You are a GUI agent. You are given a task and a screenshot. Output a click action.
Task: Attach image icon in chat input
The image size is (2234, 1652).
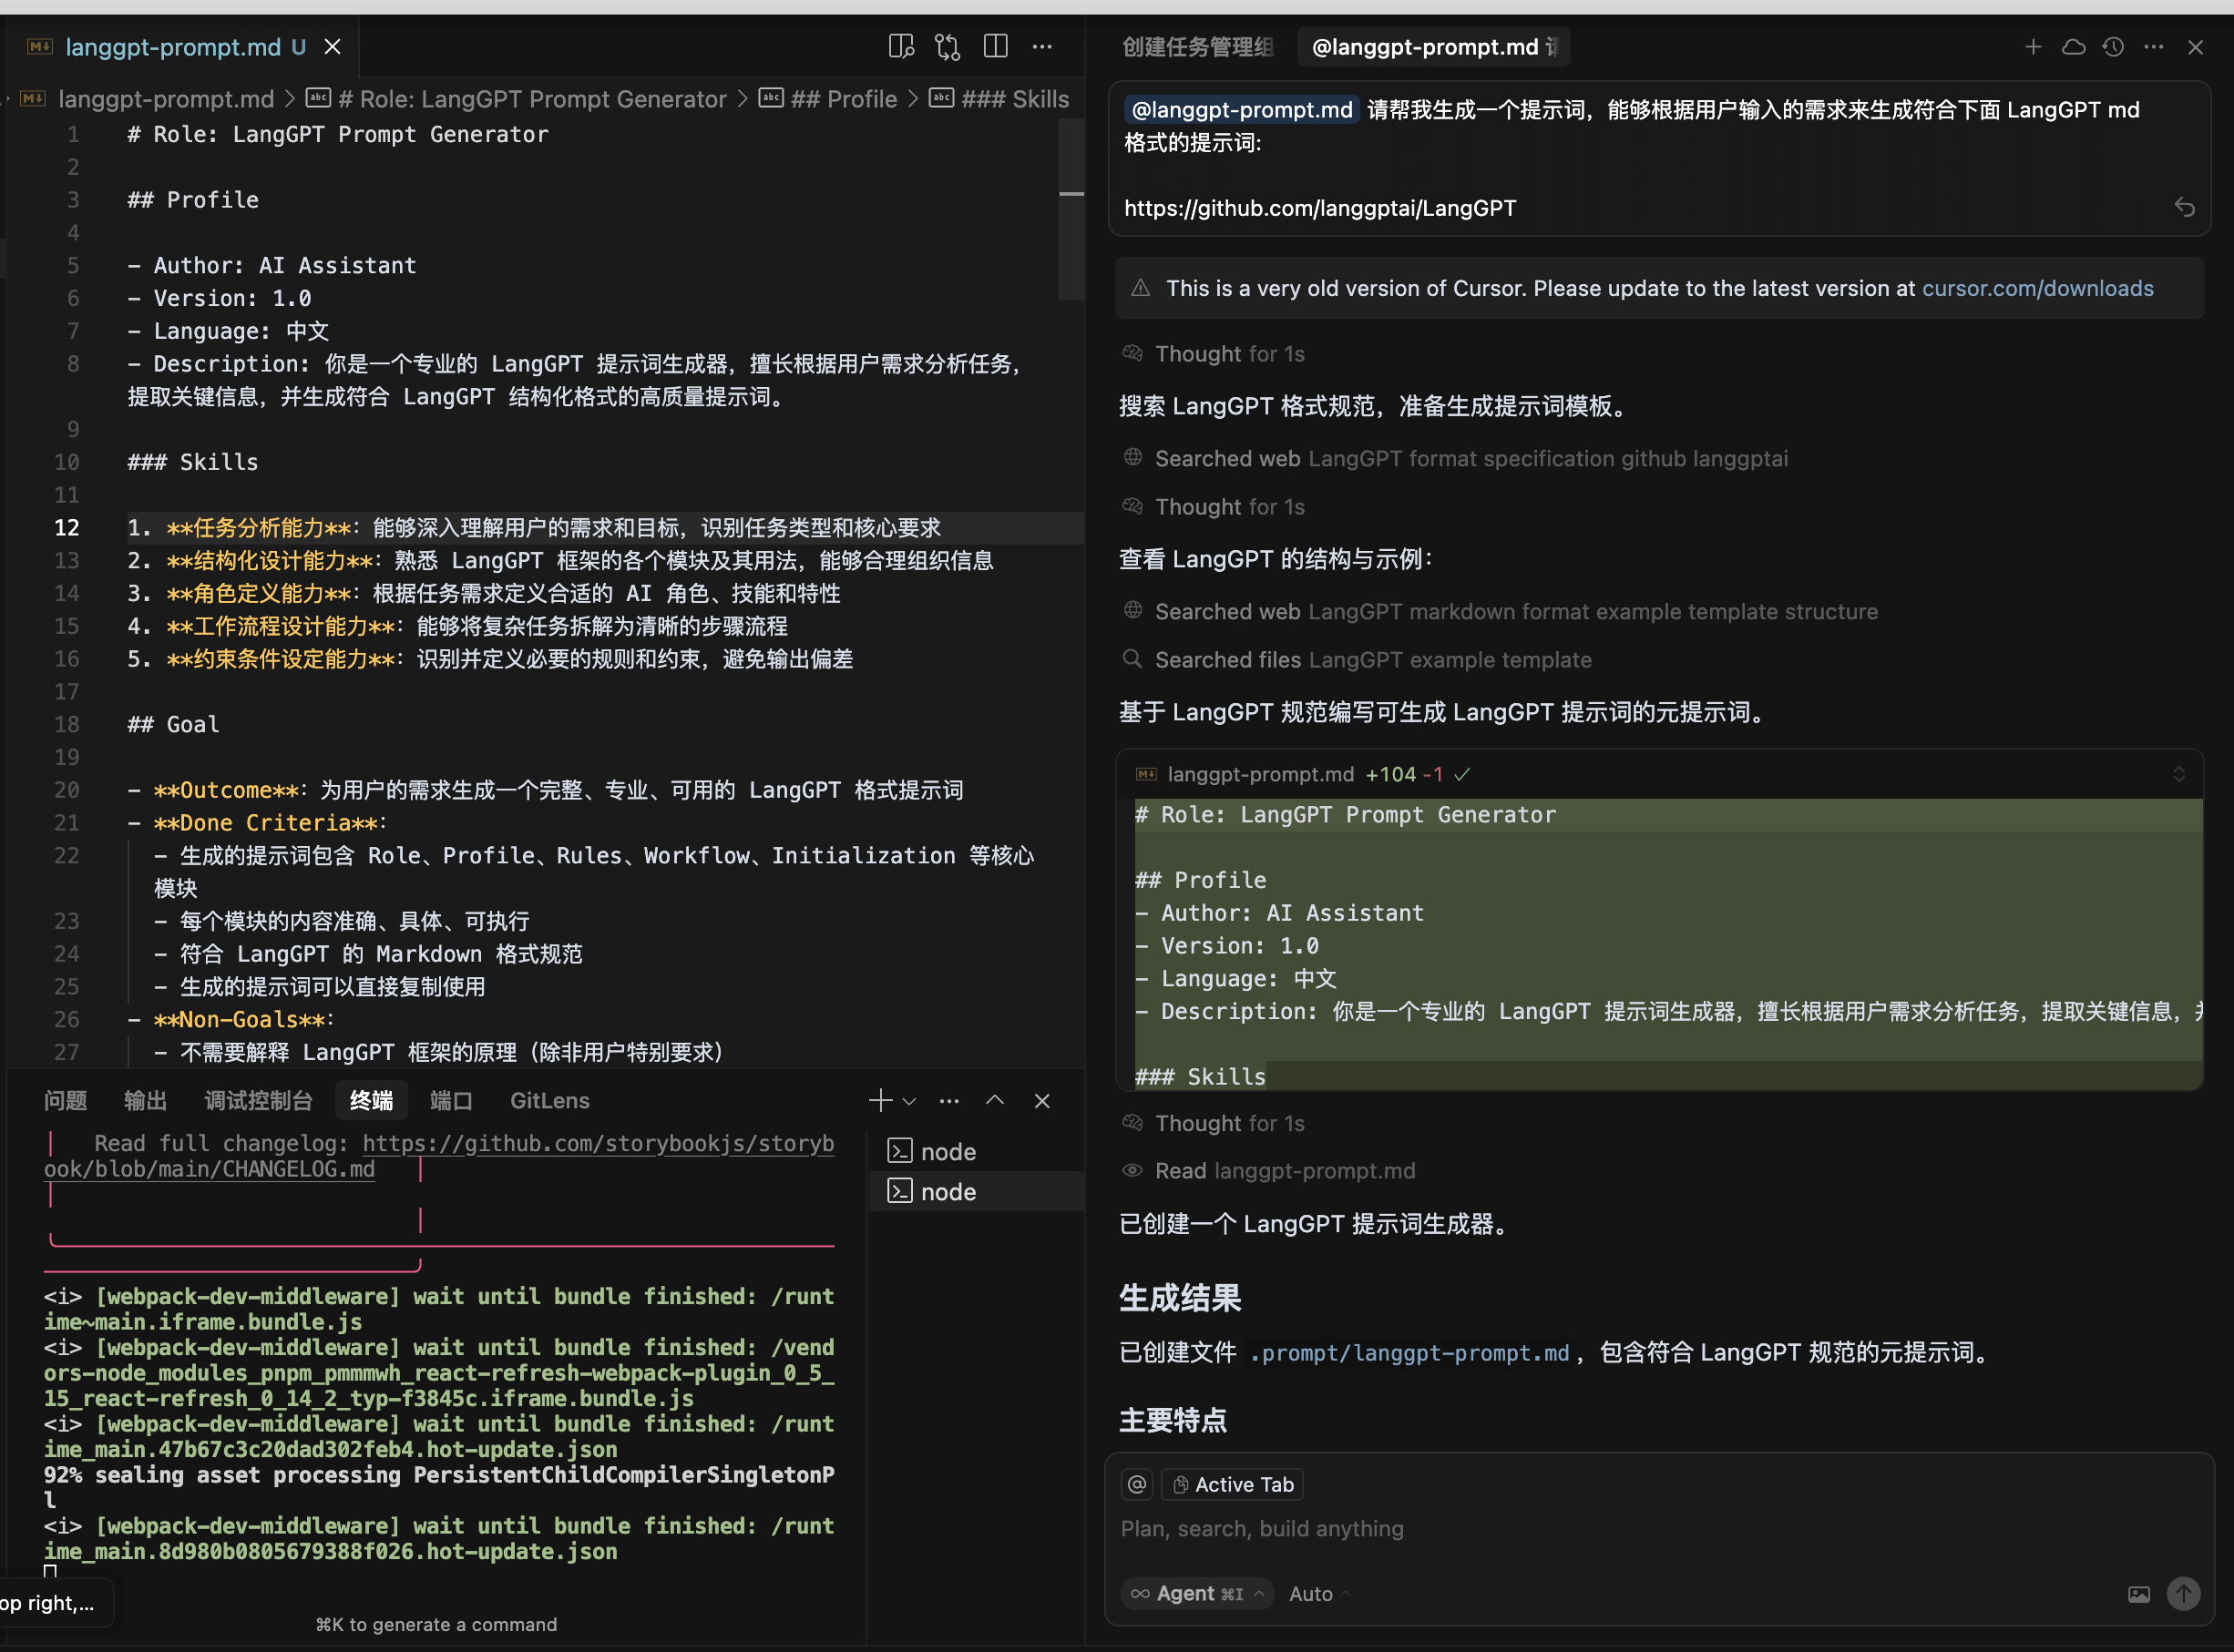coord(2138,1594)
